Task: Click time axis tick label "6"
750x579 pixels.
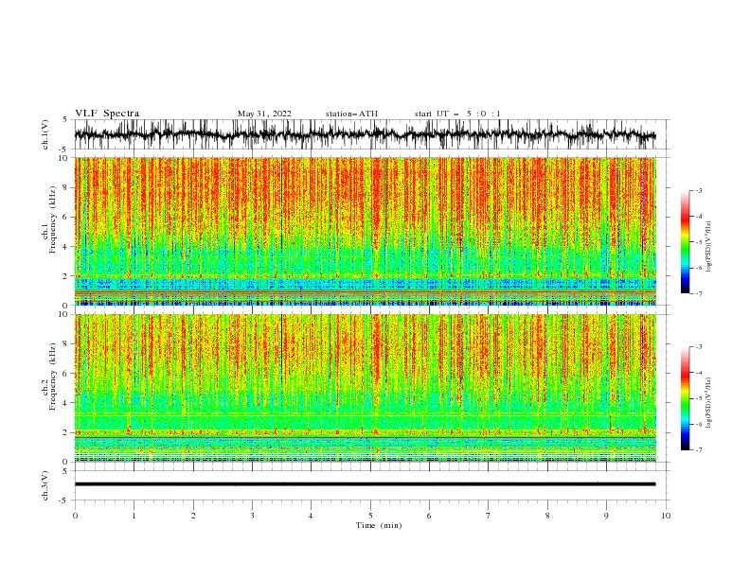Action: pyautogui.click(x=429, y=516)
